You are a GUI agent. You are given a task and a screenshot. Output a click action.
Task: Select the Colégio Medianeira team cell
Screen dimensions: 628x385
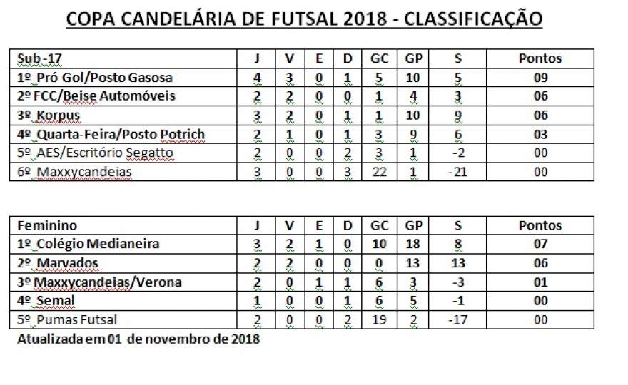[x=123, y=244]
